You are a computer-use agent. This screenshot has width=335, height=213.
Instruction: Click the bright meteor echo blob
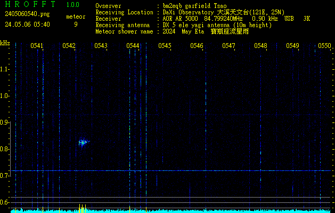83,142
